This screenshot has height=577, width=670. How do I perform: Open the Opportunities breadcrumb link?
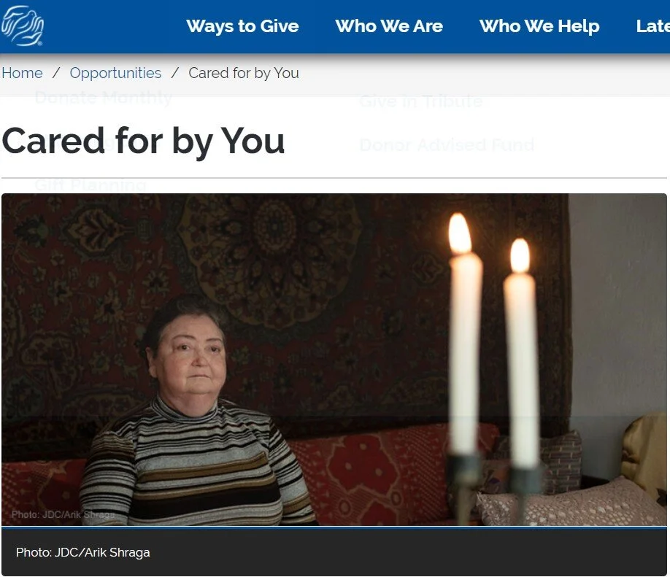point(115,73)
